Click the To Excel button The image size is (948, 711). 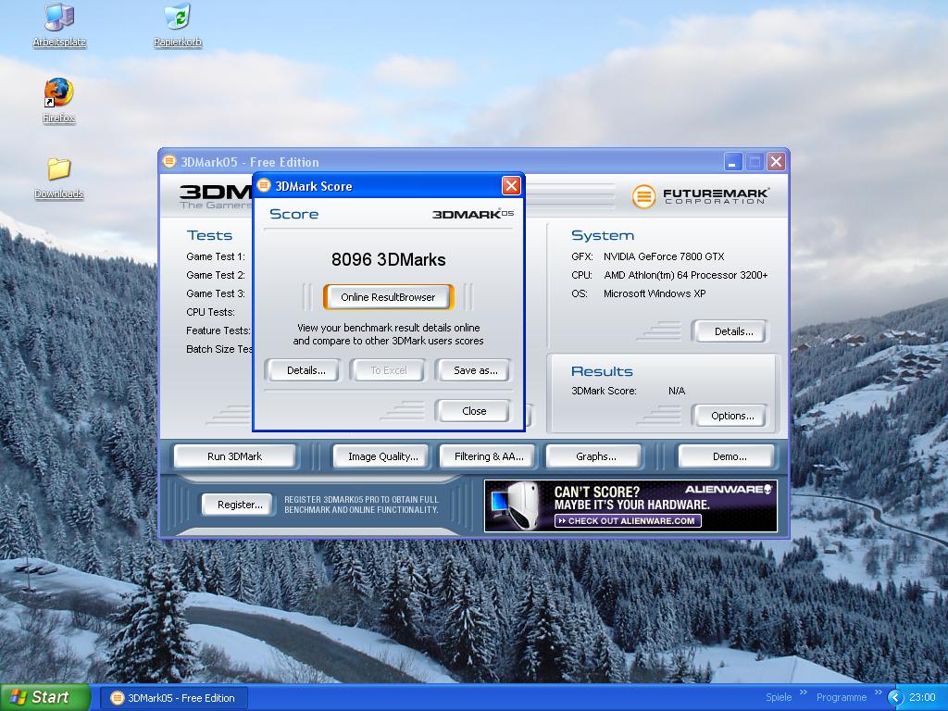(388, 370)
